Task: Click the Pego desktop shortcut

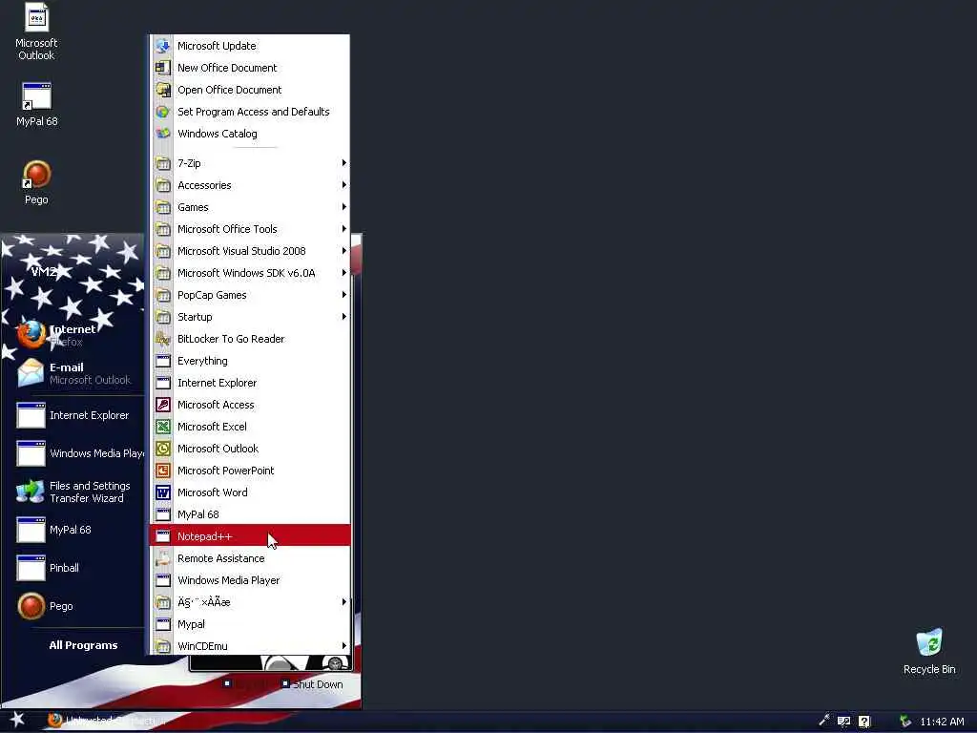Action: 36,175
